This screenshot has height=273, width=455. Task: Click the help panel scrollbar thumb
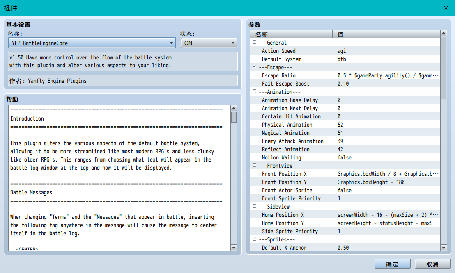(234, 117)
